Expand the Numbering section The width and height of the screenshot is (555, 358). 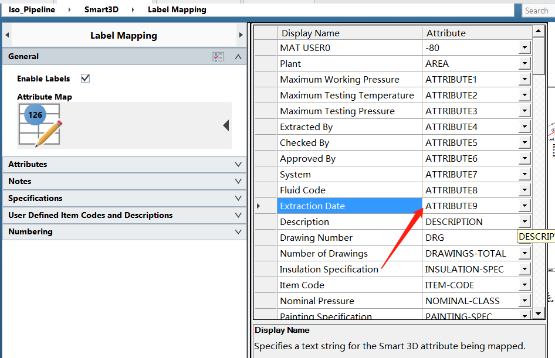click(x=238, y=232)
